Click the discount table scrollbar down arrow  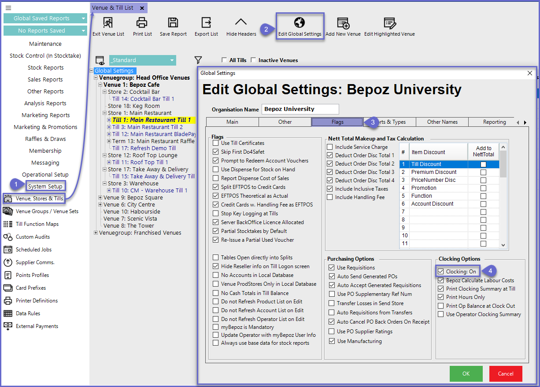click(503, 245)
